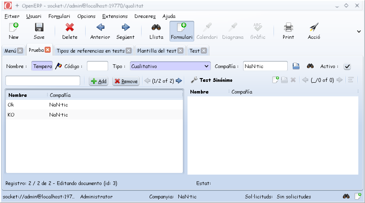Click the Test Sinónimo wrench icon
This screenshot has width=365, height=203.
coord(194,80)
